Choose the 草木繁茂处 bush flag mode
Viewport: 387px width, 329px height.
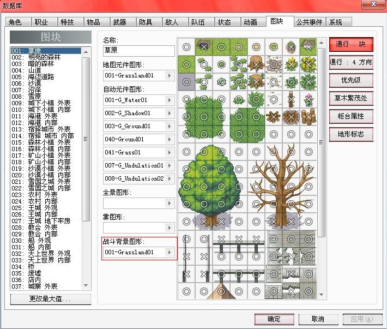[x=351, y=98]
